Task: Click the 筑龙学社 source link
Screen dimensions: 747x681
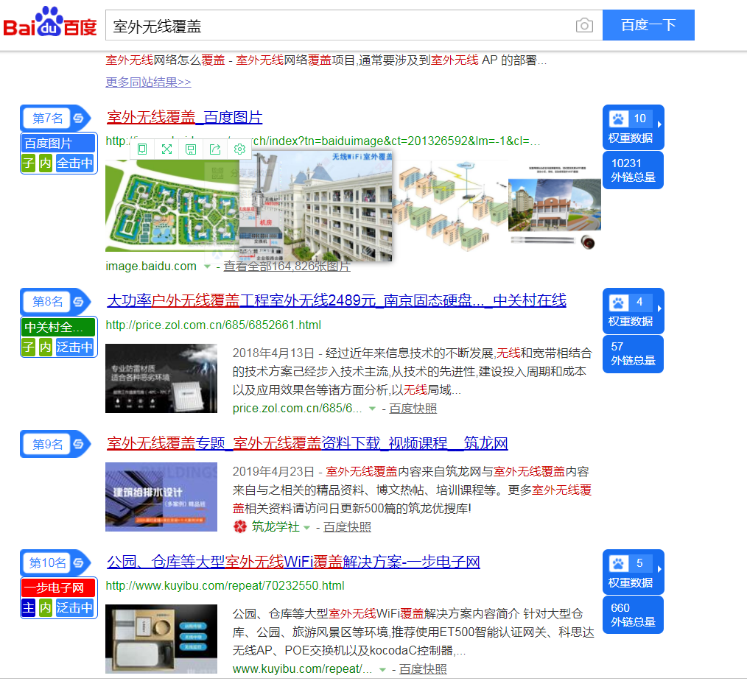Action: [276, 526]
